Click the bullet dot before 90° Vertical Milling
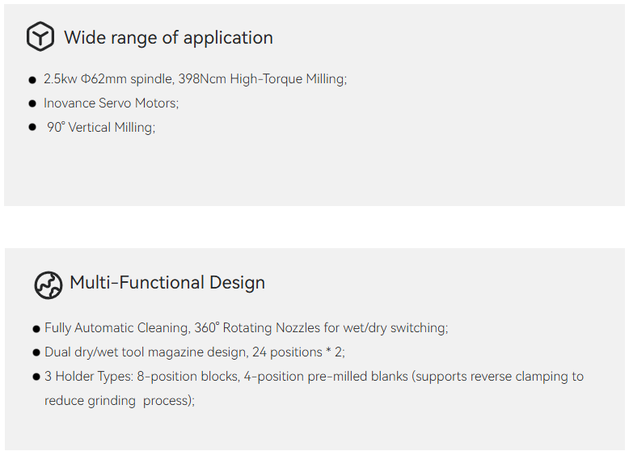 pos(32,127)
